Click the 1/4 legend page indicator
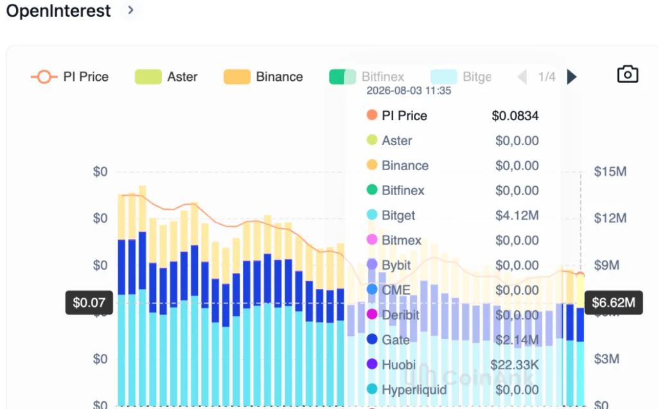The image size is (658, 409). click(547, 77)
